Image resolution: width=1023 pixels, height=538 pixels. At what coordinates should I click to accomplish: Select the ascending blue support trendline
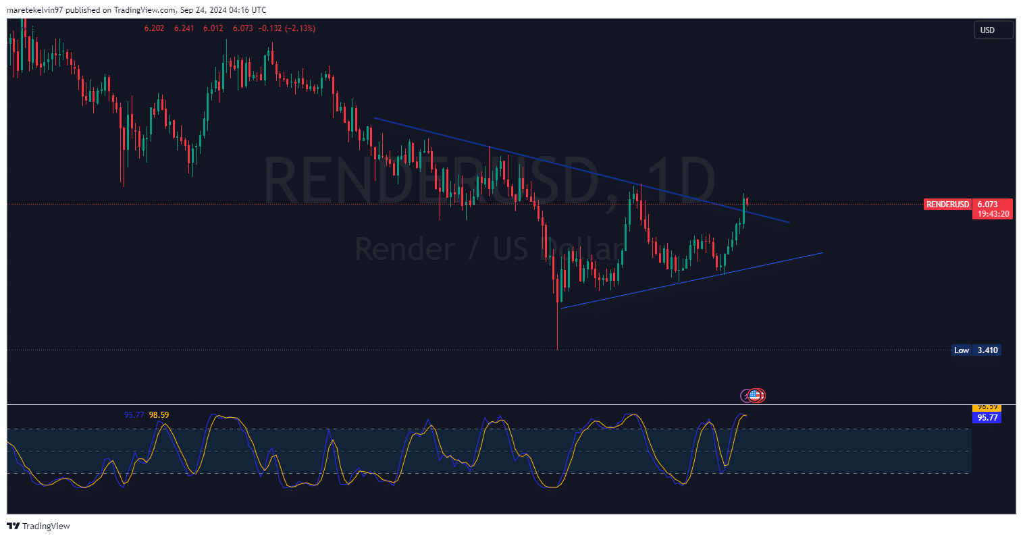point(692,280)
